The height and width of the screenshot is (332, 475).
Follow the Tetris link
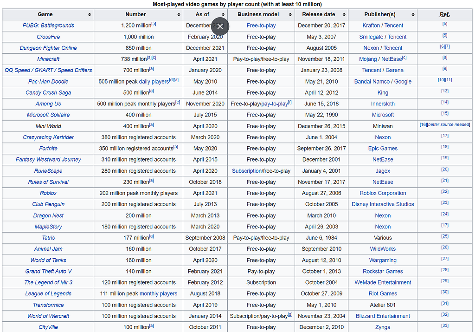pyautogui.click(x=48, y=238)
